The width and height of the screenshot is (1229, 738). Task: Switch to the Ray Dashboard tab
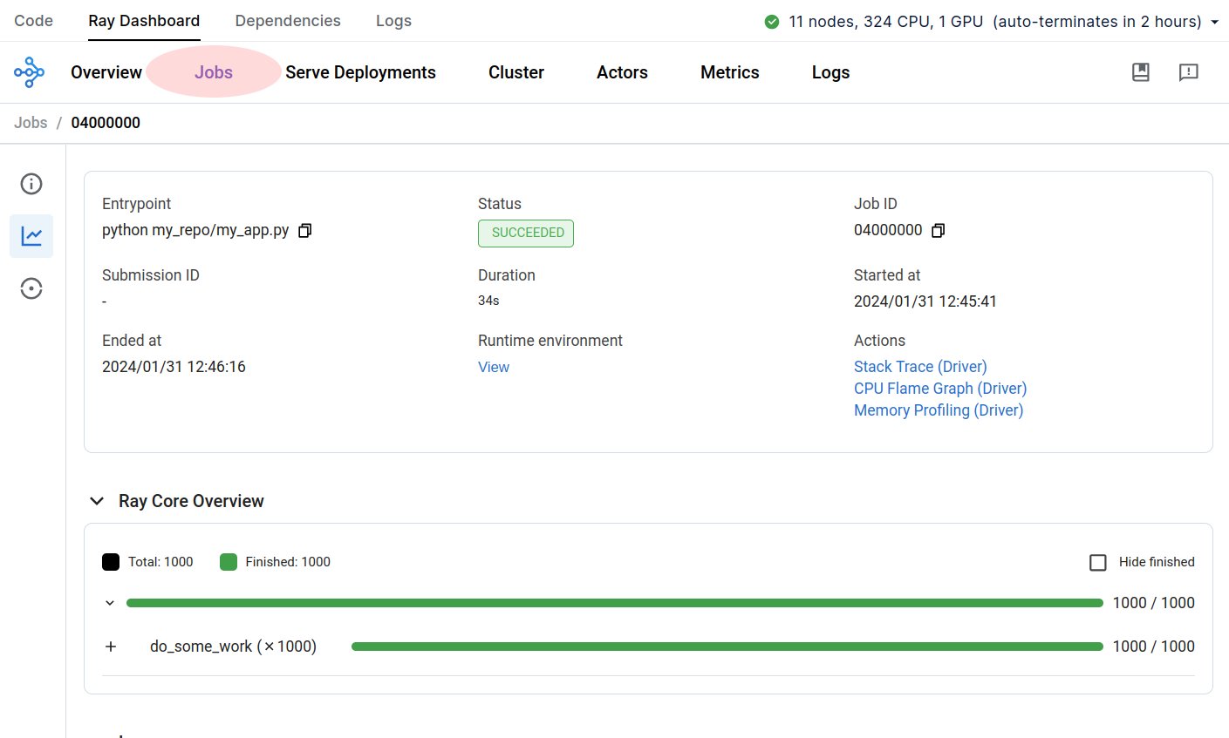pyautogui.click(x=144, y=21)
